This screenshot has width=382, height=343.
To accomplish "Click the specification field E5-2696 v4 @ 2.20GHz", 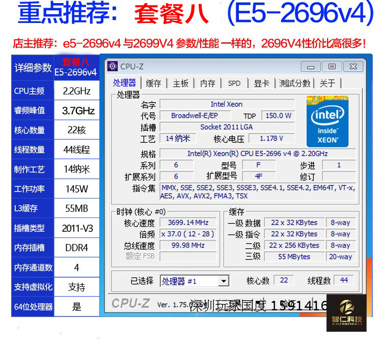I will [258, 154].
